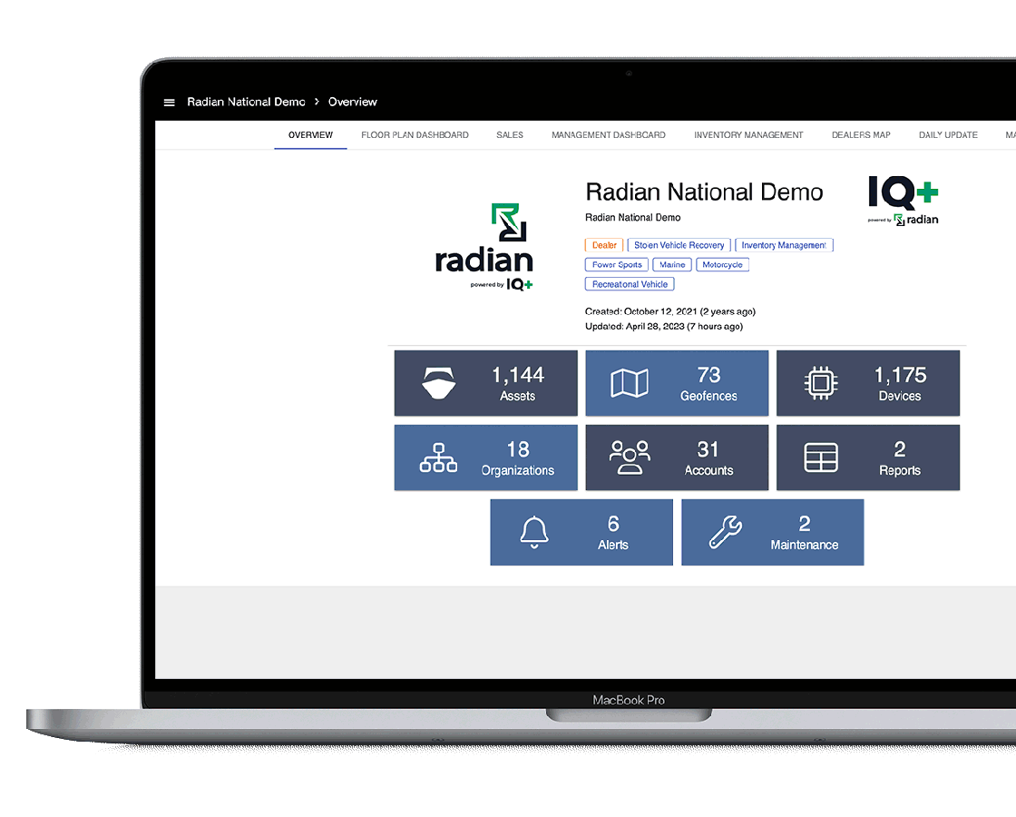Viewport: 1016px width, 817px height.
Task: Open the hamburger navigation menu
Action: [x=169, y=103]
